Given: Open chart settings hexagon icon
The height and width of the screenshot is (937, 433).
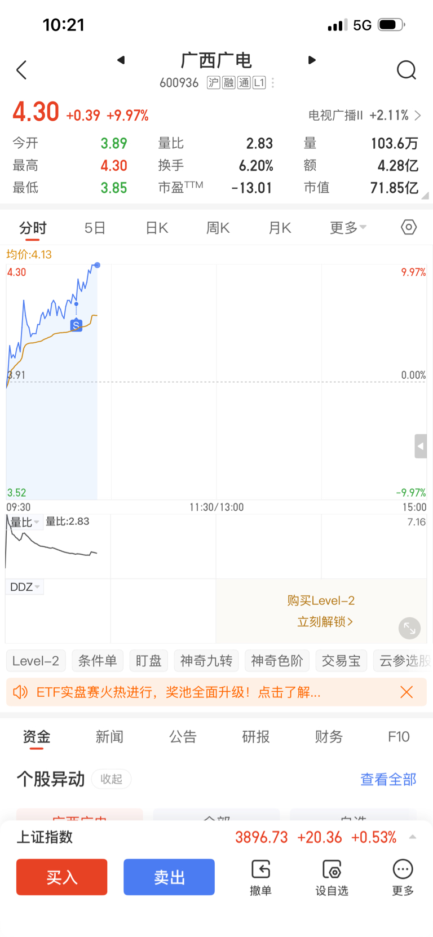Looking at the screenshot, I should point(409,227).
